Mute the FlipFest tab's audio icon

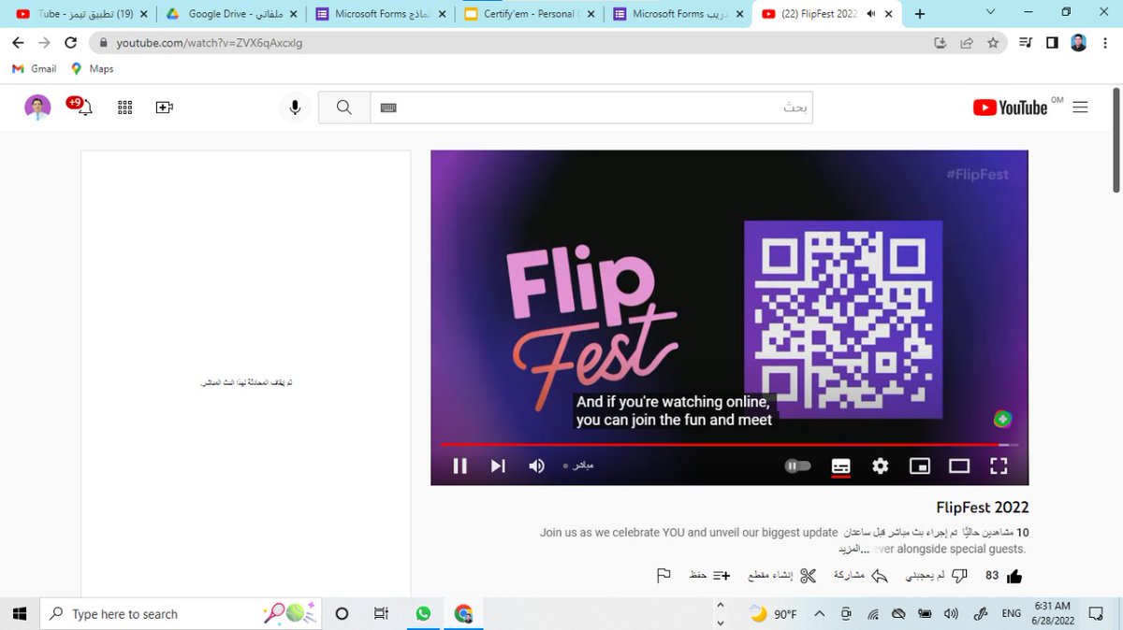(871, 14)
